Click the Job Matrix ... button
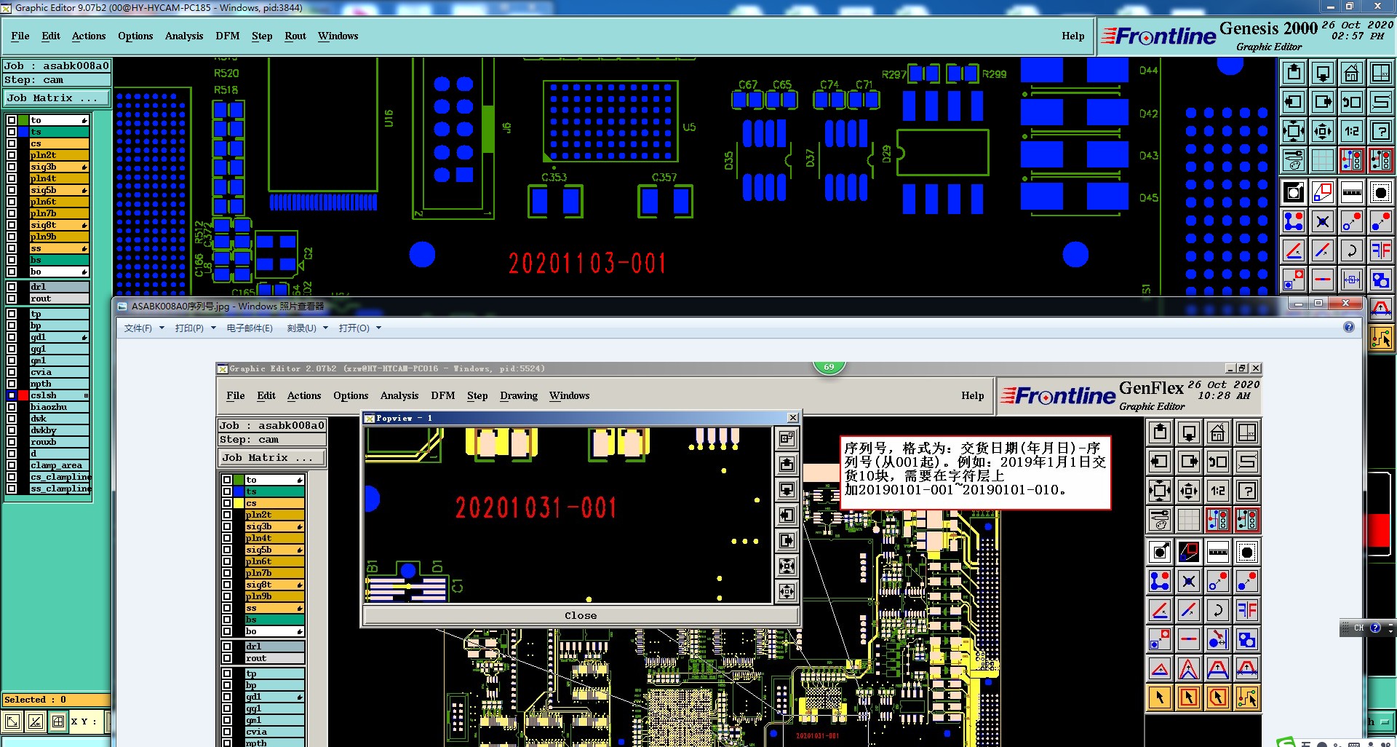The width and height of the screenshot is (1397, 747). [56, 98]
